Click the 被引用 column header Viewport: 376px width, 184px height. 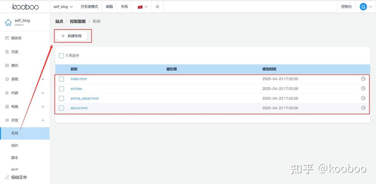[x=172, y=69]
